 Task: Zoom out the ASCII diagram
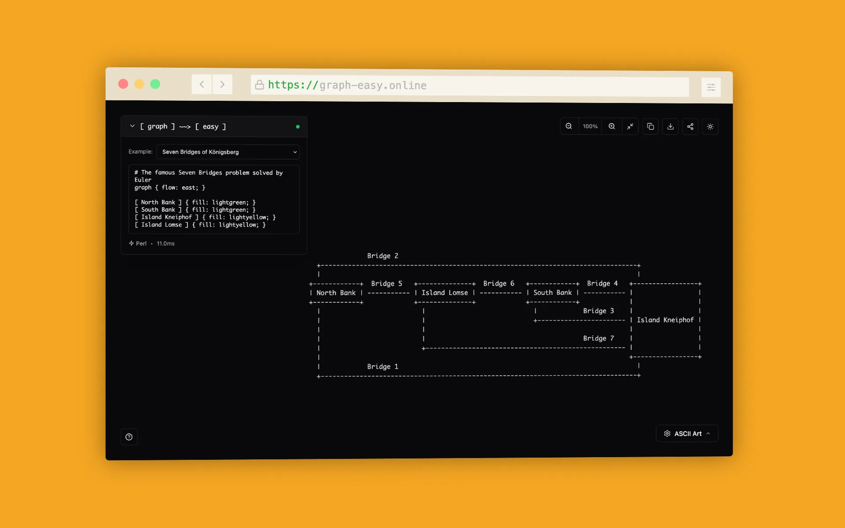[569, 126]
